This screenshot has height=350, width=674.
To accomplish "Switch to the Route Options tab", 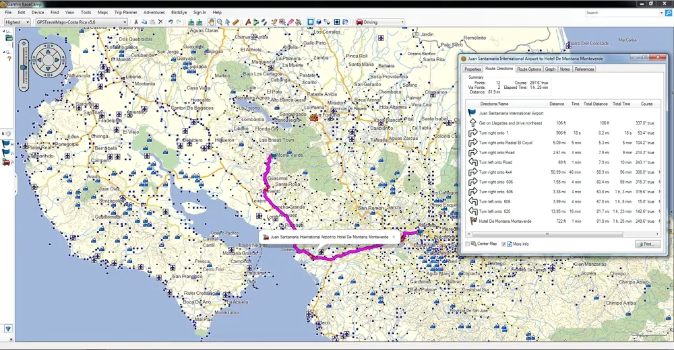I will click(528, 69).
